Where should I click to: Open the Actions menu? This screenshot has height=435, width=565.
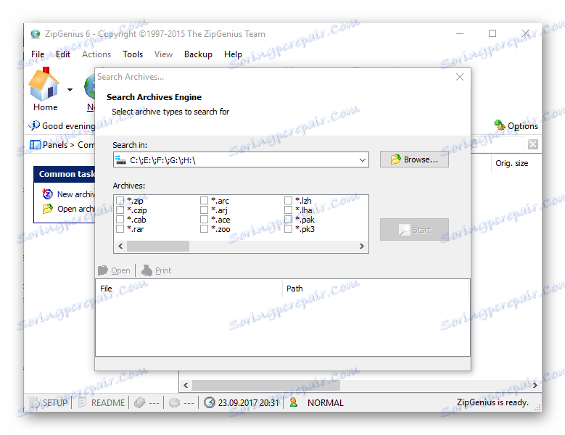coord(96,54)
